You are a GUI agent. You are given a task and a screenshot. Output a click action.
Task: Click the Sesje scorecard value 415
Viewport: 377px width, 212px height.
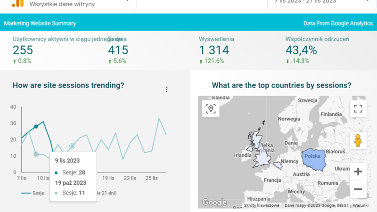click(x=118, y=50)
